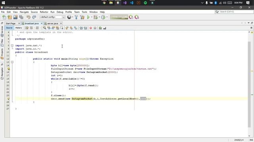Open the File menu
This screenshot has height=142, width=254.
tap(3, 12)
